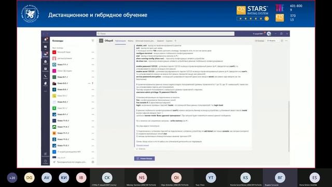This screenshot has height=187, width=332.
Task: Select the Класс 8-1 team row
Action: click(73, 77)
